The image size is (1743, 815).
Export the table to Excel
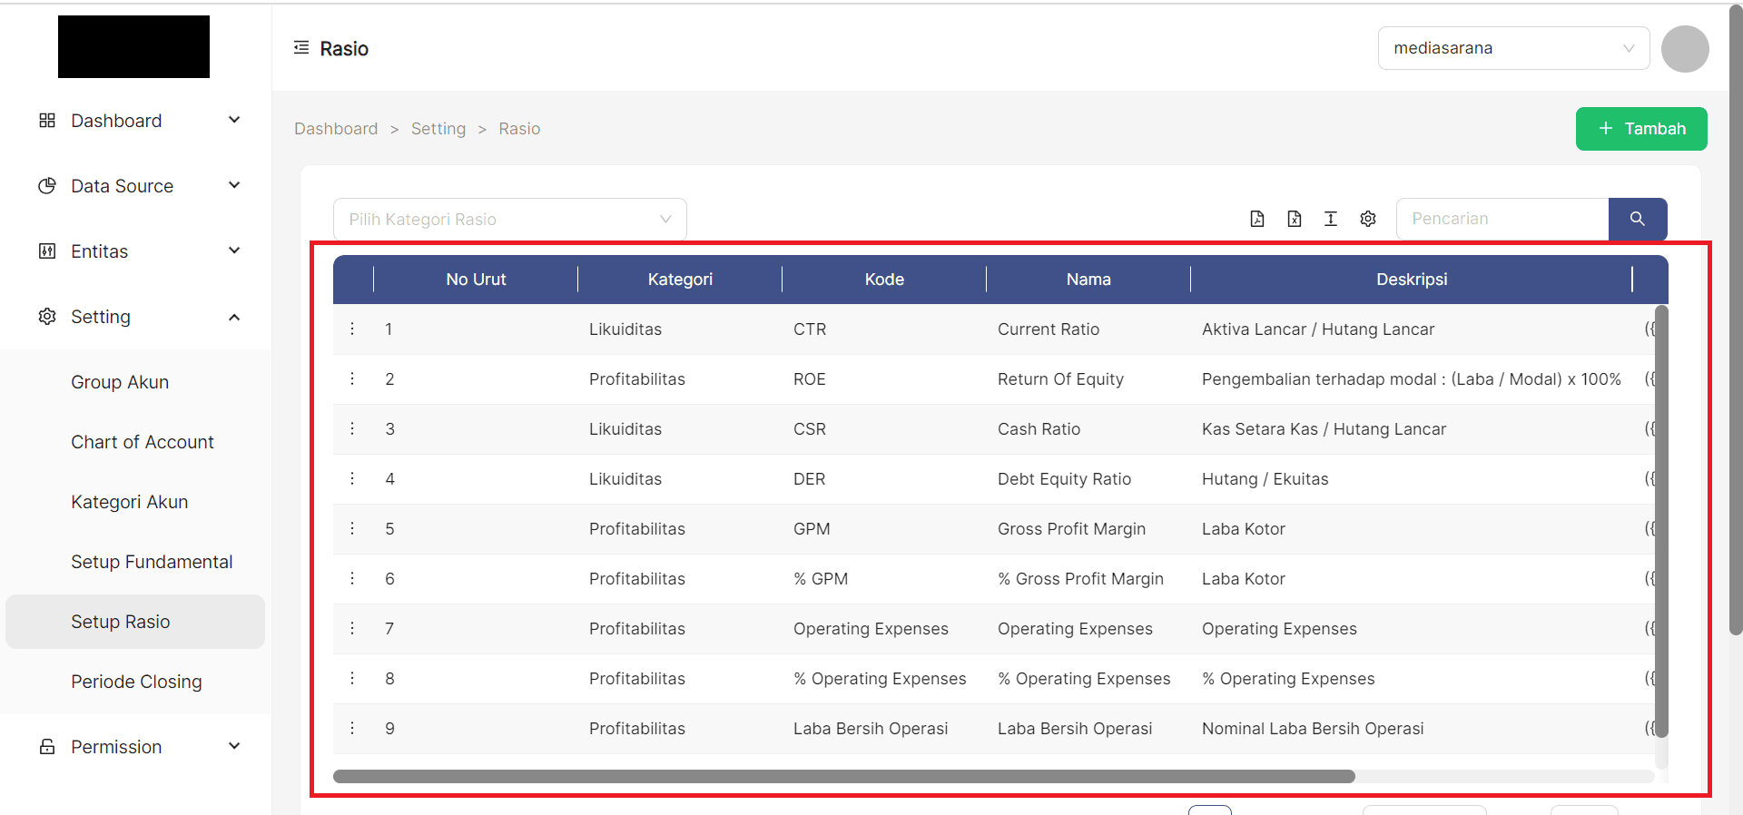1295,219
